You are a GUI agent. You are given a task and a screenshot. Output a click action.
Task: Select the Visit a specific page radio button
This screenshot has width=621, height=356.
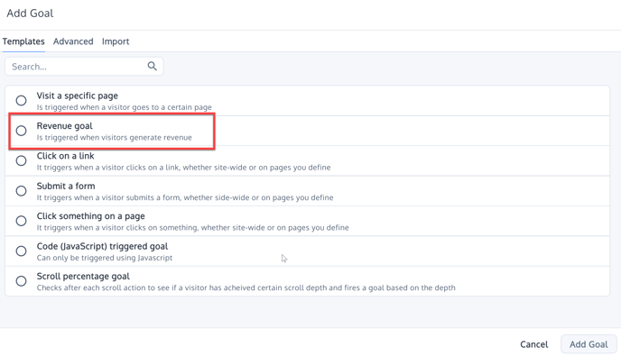tap(22, 100)
